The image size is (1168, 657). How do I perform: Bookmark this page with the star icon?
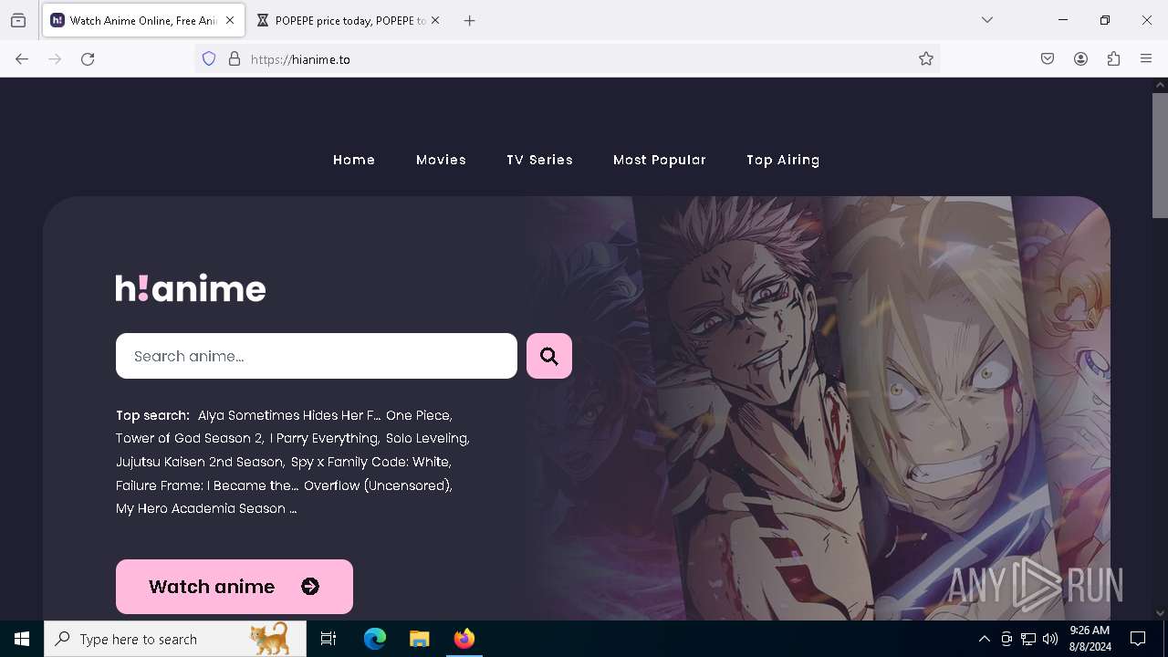coord(926,59)
